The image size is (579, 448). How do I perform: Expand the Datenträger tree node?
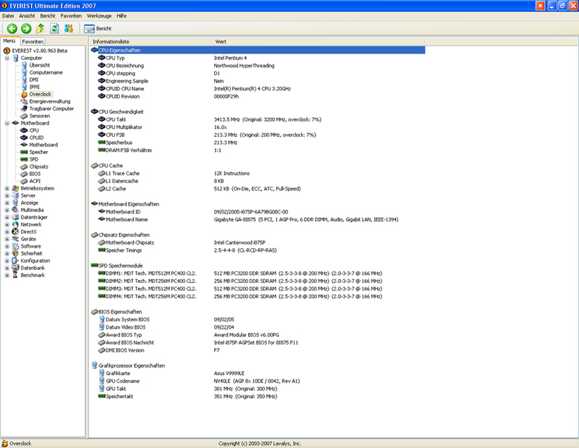[x=7, y=217]
